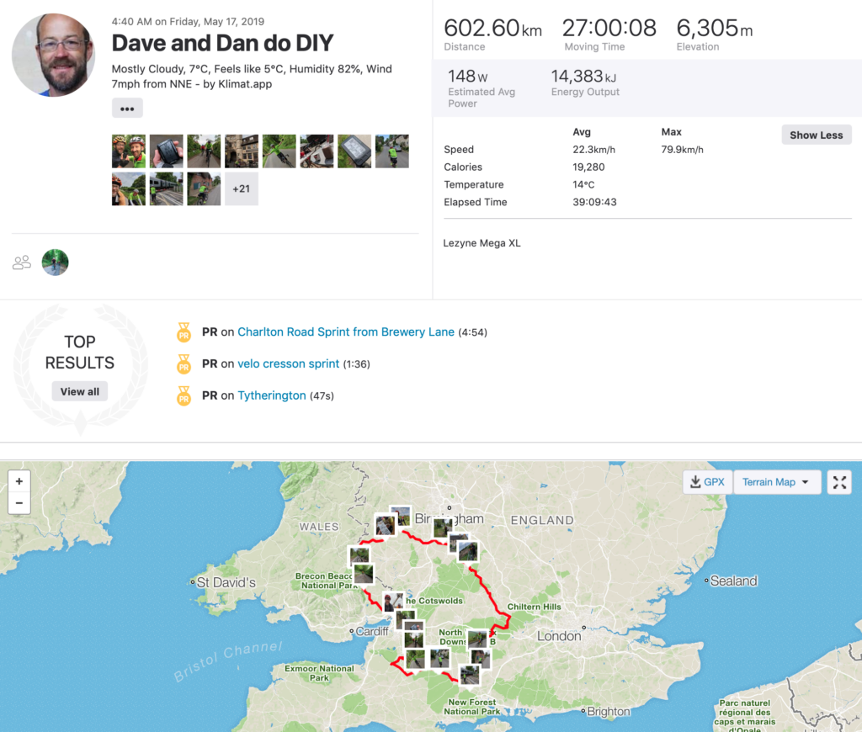
Task: Open velo cresson sprint segment link
Action: coord(288,363)
